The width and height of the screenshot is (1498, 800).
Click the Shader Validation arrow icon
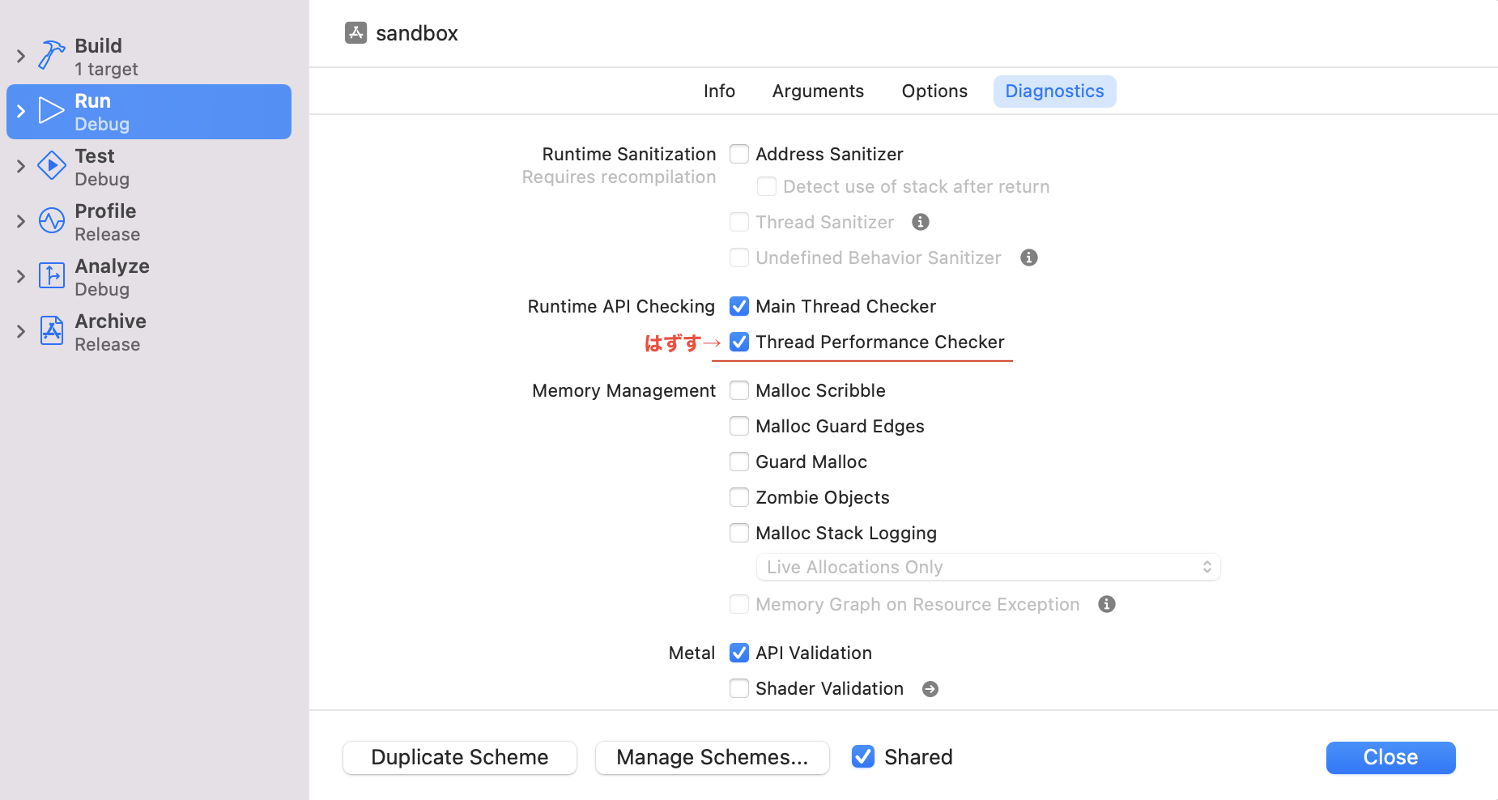[x=930, y=689]
